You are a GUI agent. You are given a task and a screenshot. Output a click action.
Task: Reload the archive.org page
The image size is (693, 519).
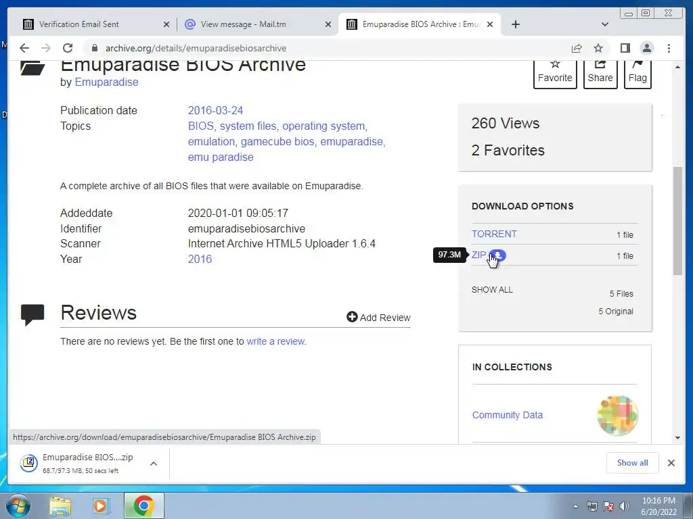point(68,48)
